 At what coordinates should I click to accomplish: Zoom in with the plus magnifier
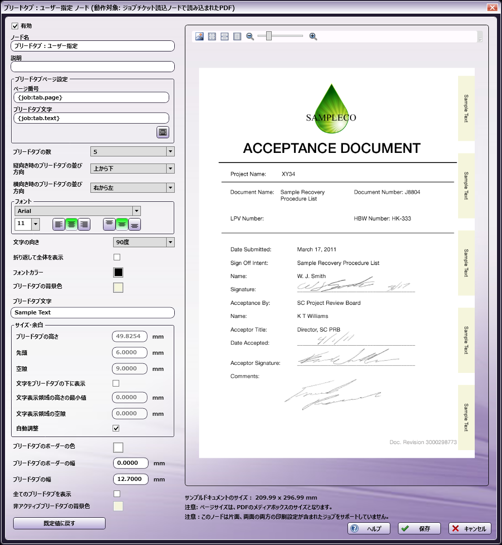[x=313, y=36]
